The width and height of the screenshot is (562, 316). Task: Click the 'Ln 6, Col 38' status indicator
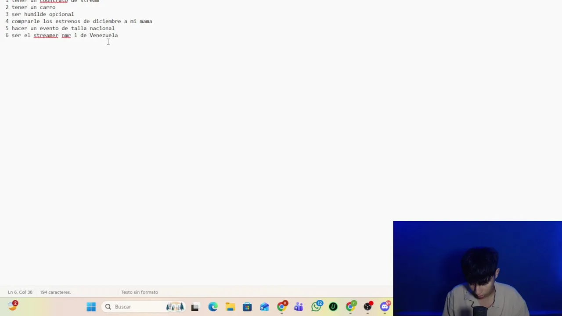(20, 292)
